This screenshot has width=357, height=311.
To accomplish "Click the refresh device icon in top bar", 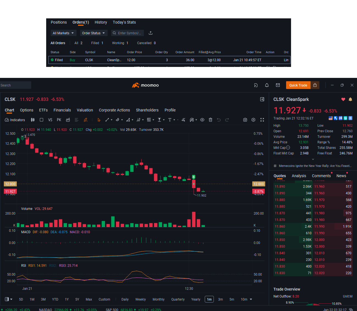I will point(256,85).
